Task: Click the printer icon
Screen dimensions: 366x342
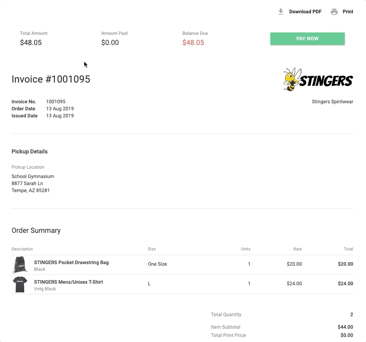Action: pyautogui.click(x=334, y=12)
